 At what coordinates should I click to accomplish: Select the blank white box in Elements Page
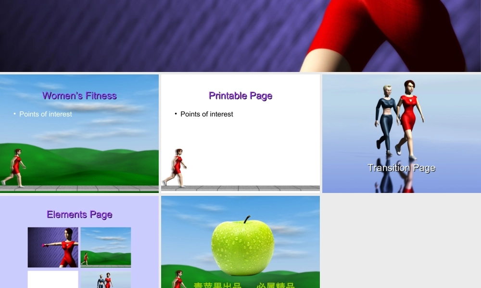click(x=53, y=279)
